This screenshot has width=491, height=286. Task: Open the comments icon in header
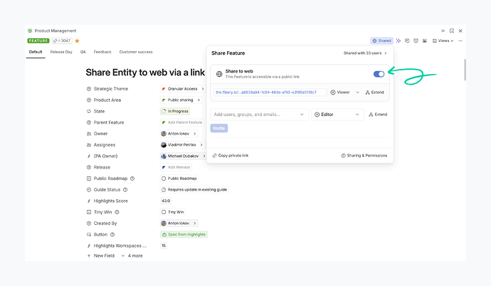coord(407,41)
